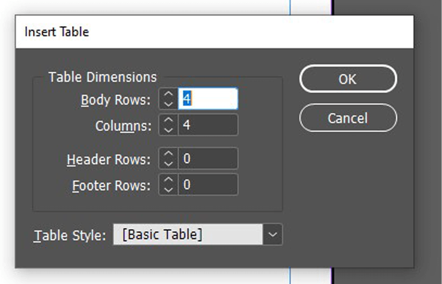Decrease Body Rows with the down arrow
This screenshot has width=442, height=284.
point(168,104)
